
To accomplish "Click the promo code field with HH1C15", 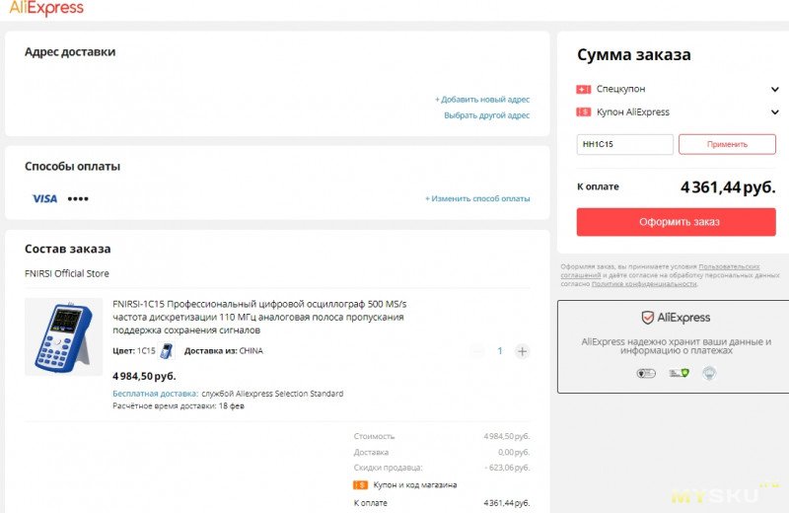I will click(625, 144).
